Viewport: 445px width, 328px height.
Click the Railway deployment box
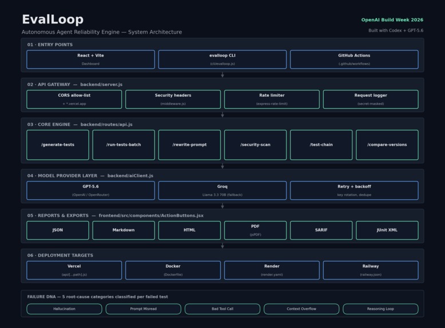tap(371, 270)
